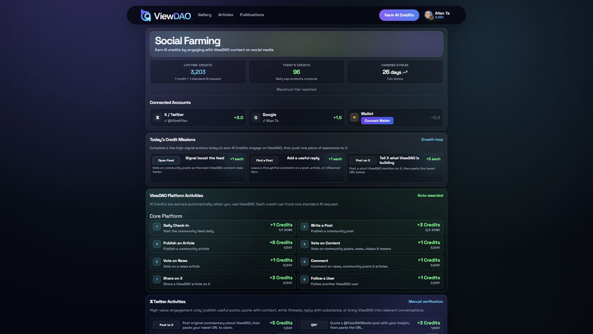Viewport: 593px width, 334px height.
Task: Click the QRT button
Action: pos(314,325)
